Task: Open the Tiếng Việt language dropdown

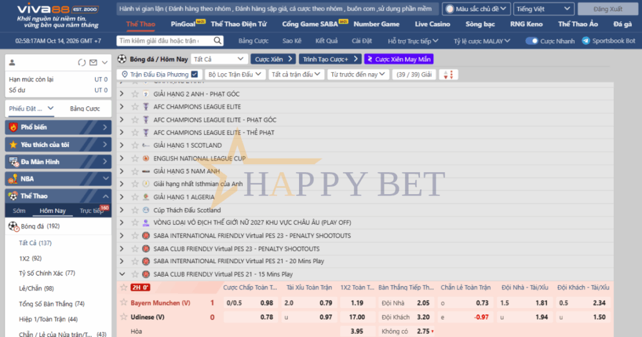Action: pos(544,9)
